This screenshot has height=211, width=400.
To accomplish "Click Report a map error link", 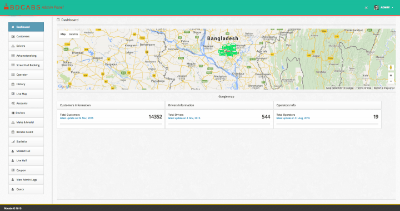I will click(384, 88).
